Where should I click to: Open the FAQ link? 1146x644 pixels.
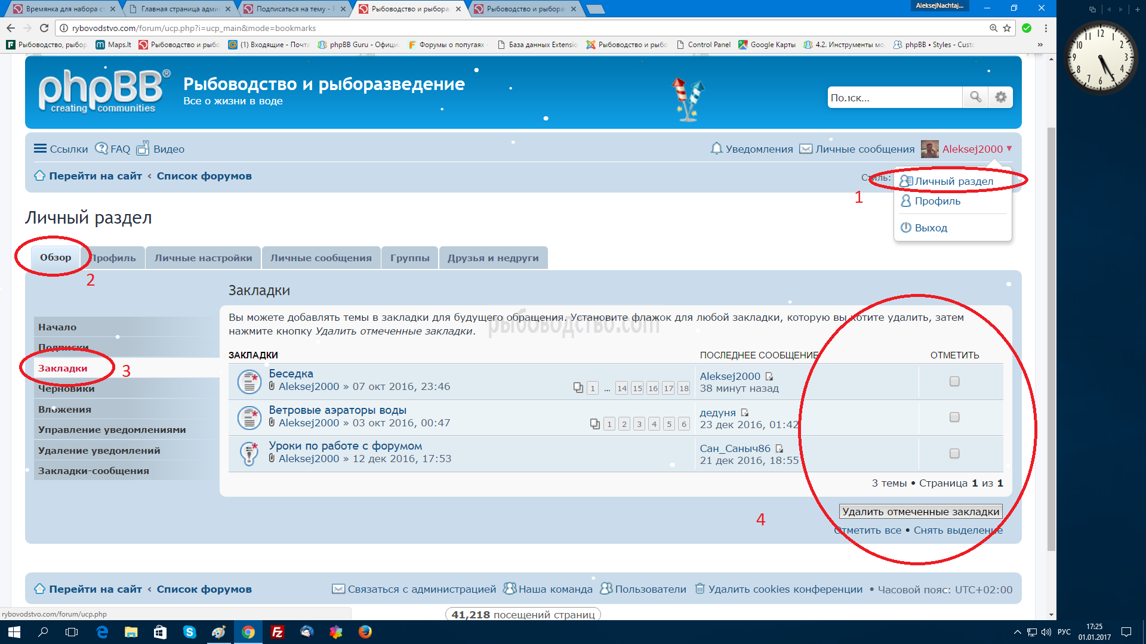tap(113, 149)
